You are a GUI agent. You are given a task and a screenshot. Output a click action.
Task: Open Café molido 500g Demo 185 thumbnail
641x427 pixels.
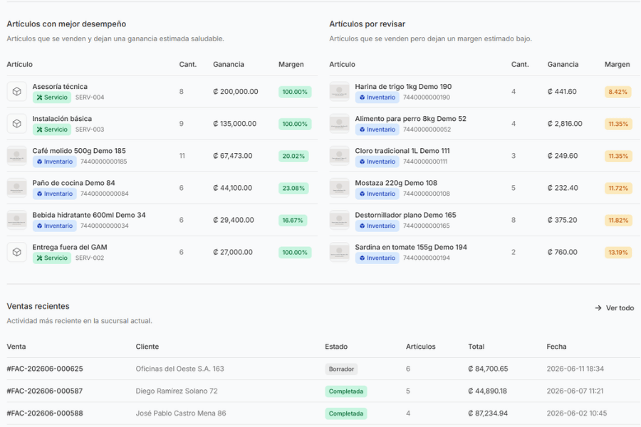17,156
